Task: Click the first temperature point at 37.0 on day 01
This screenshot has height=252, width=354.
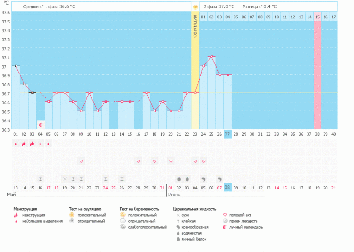Action: pyautogui.click(x=16, y=66)
